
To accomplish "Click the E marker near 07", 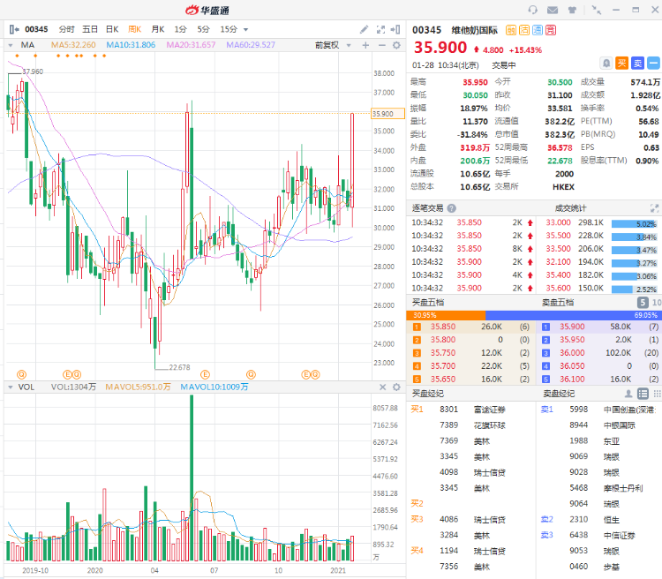I will pos(205,374).
